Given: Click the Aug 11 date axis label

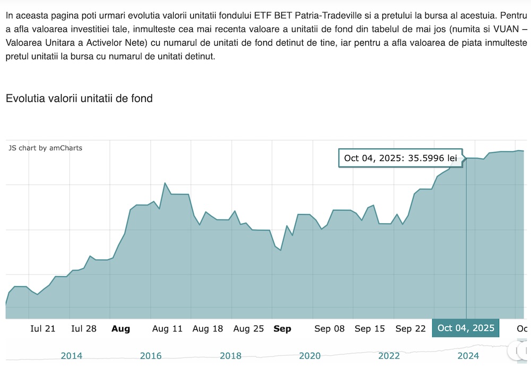Looking at the screenshot, I should [x=167, y=329].
